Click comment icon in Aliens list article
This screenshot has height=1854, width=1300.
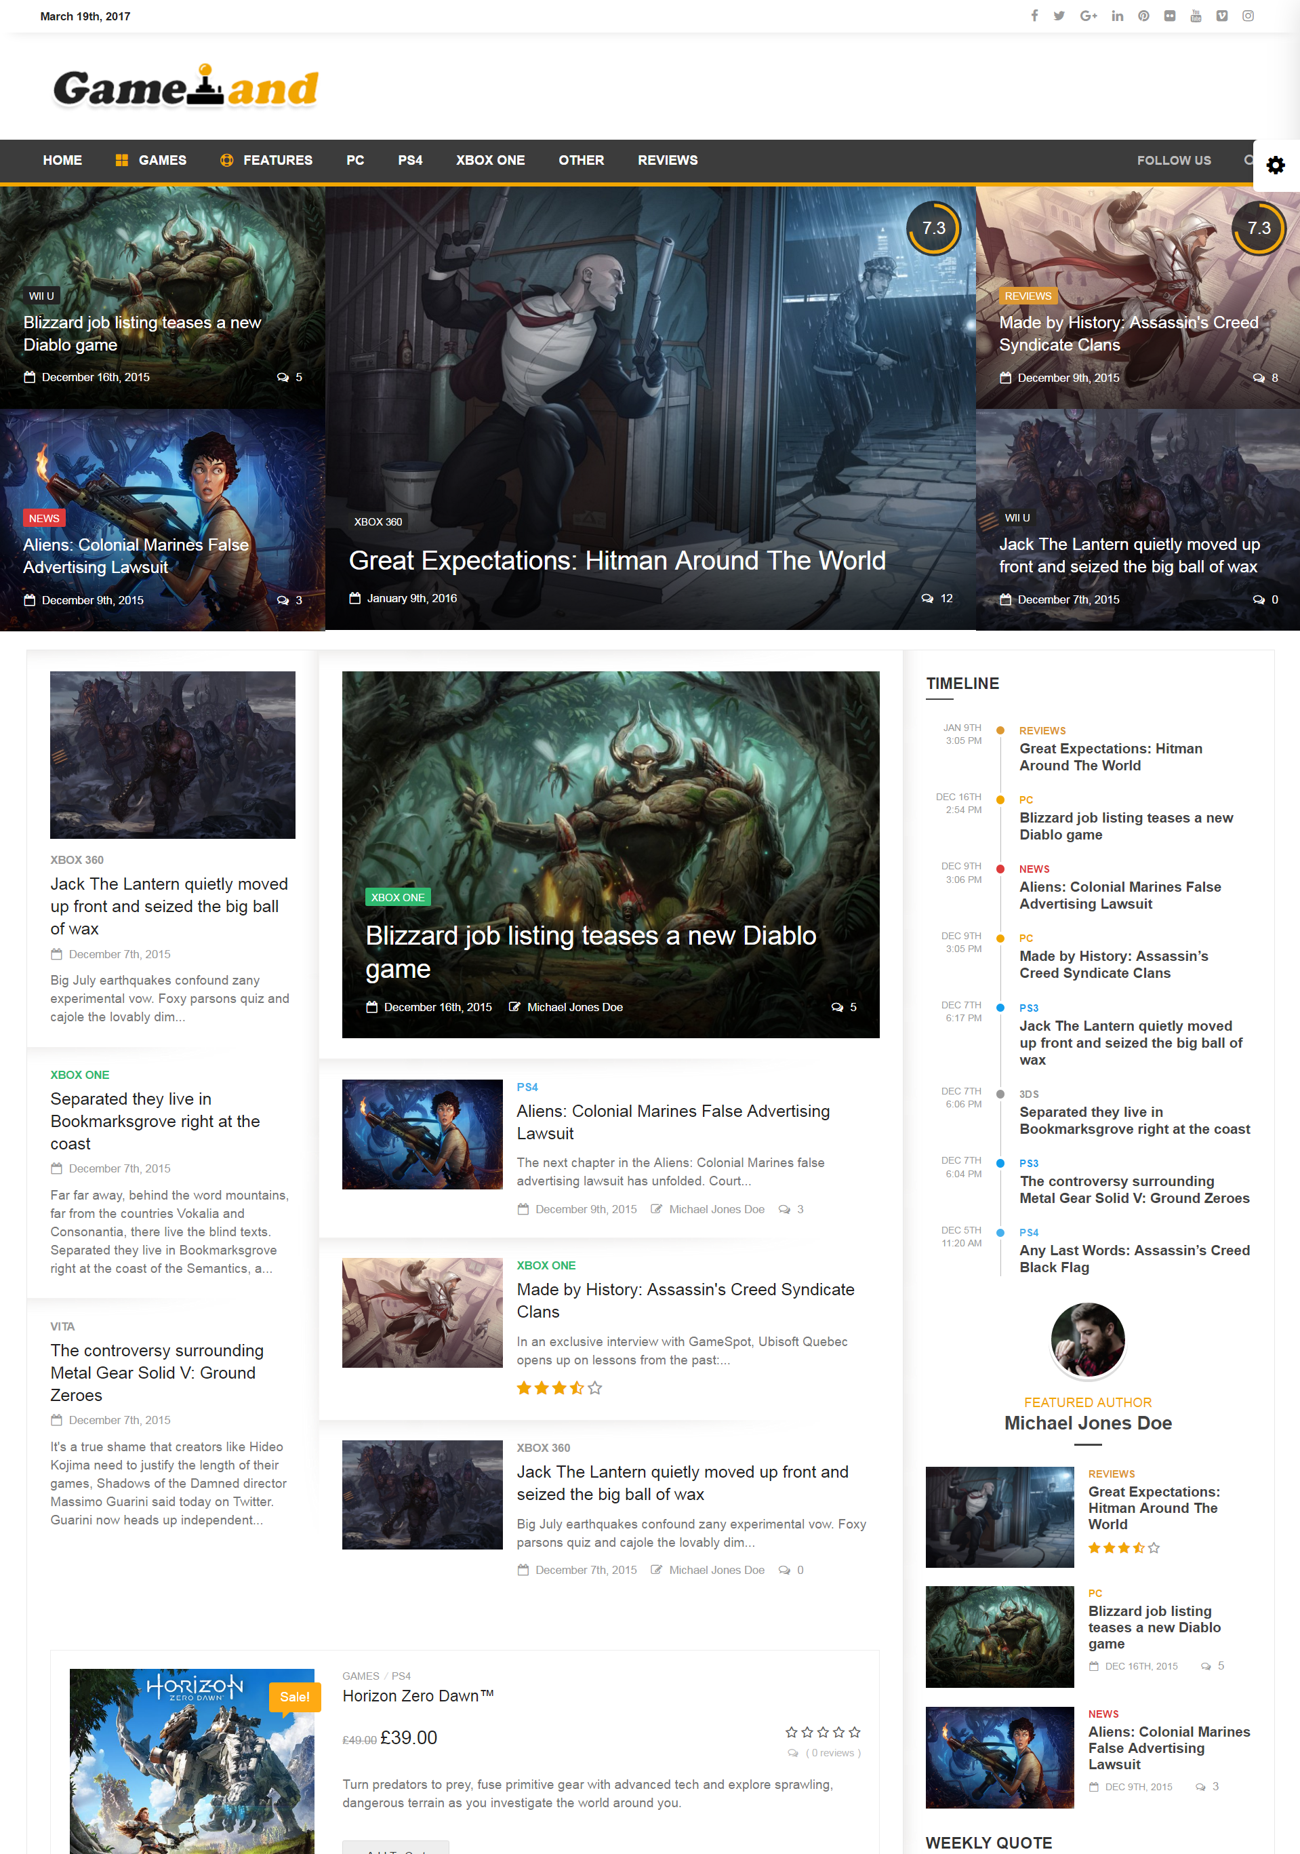click(784, 1209)
